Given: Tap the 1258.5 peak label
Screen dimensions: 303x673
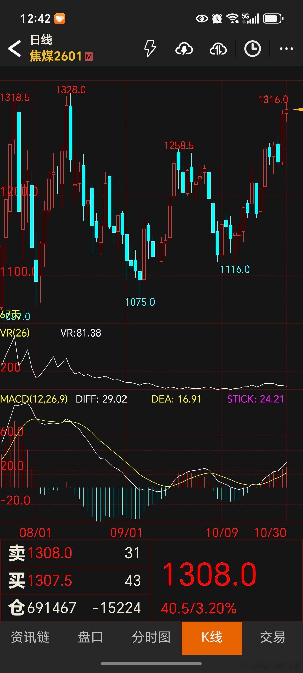Looking at the screenshot, I should 179,146.
